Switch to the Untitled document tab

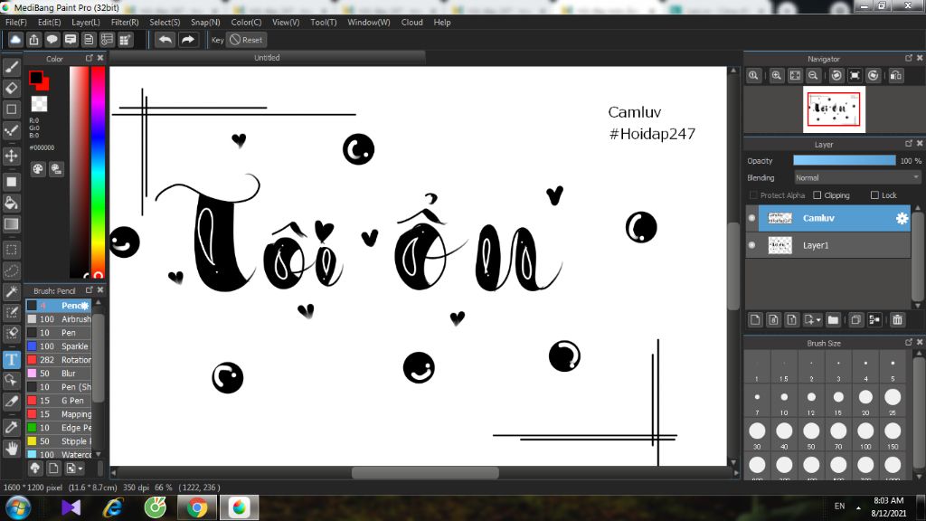(267, 57)
